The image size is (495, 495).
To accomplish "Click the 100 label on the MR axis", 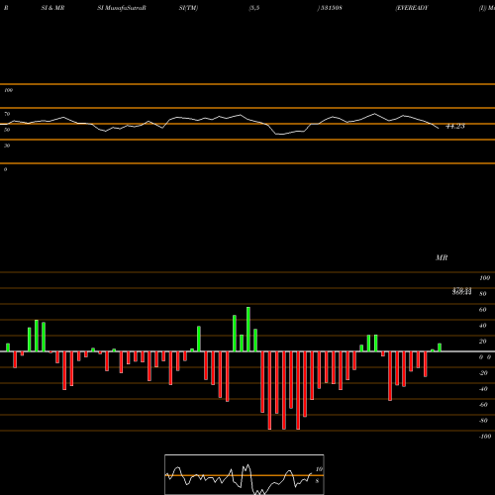I will (484, 278).
